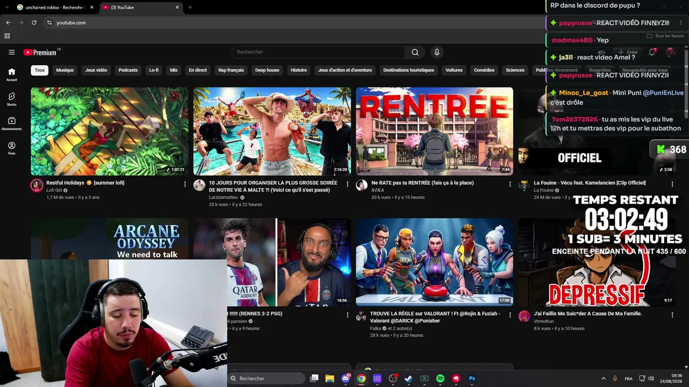
Task: Click the taskbar volume speaker icon
Action: 651,378
